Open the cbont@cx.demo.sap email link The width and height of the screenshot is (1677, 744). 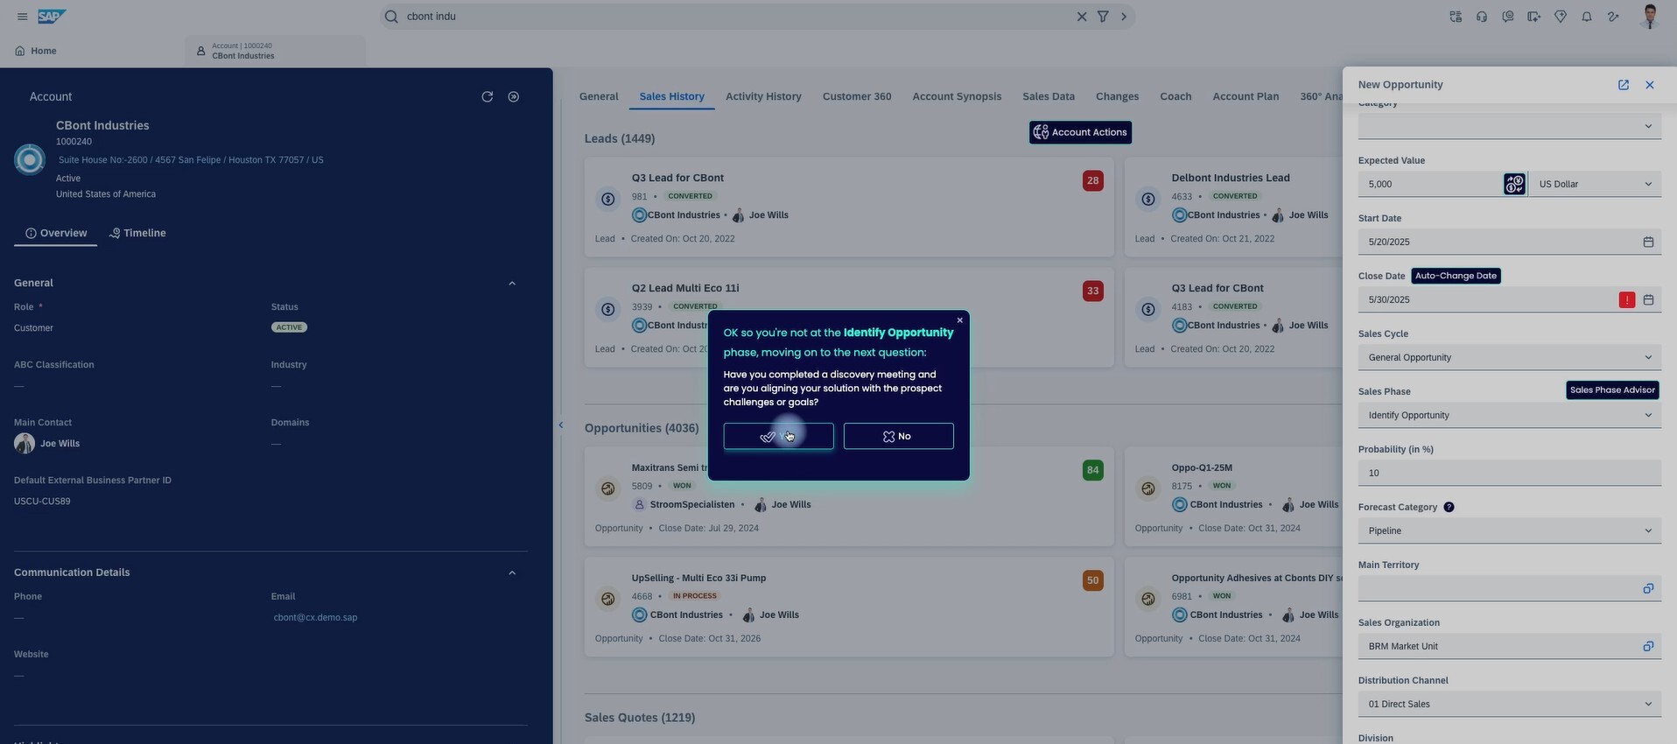[315, 618]
